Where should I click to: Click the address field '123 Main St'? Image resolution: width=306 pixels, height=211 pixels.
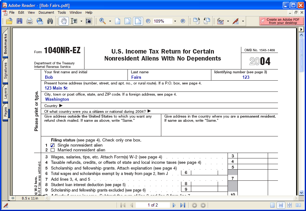159,88
